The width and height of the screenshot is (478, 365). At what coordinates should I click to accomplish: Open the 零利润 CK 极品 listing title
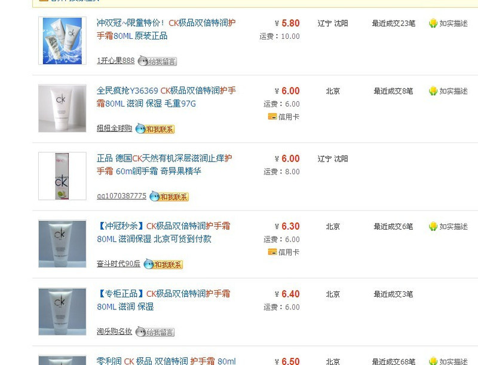[166, 361]
